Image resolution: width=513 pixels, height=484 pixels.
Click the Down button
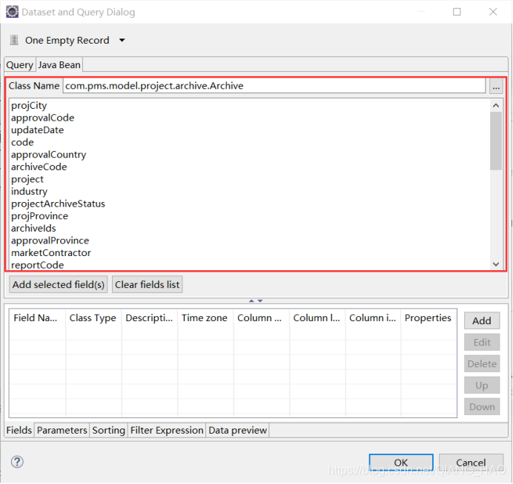[482, 406]
